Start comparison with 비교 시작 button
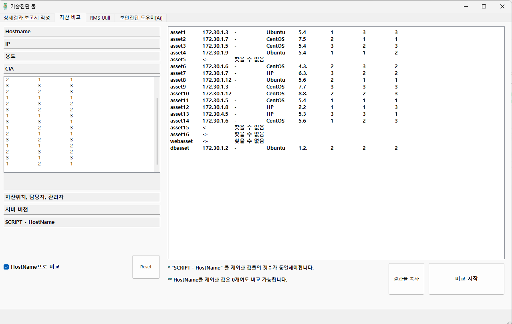 [466, 279]
